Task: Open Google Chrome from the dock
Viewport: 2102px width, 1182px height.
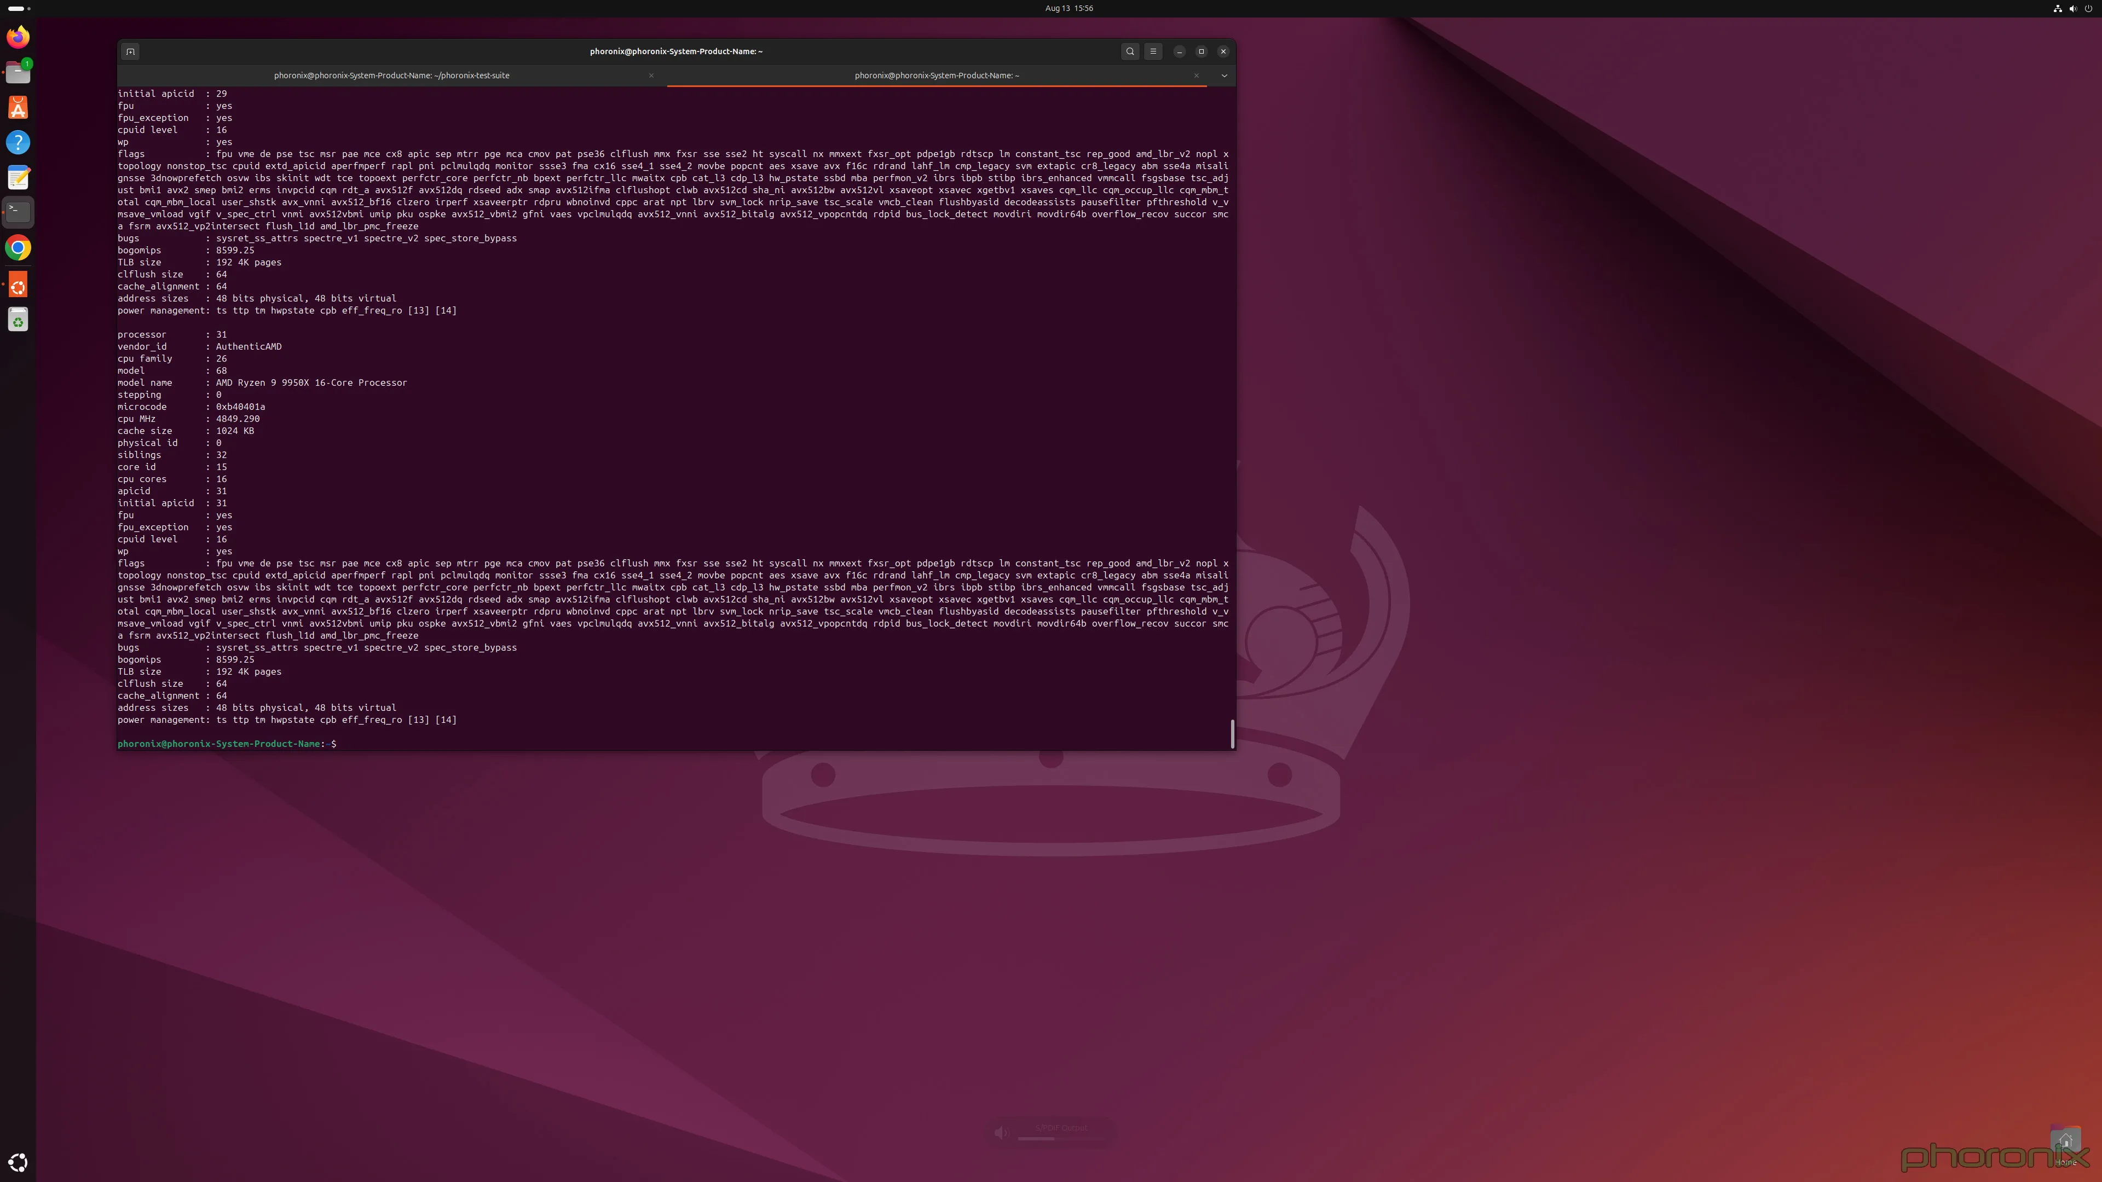Action: point(18,247)
